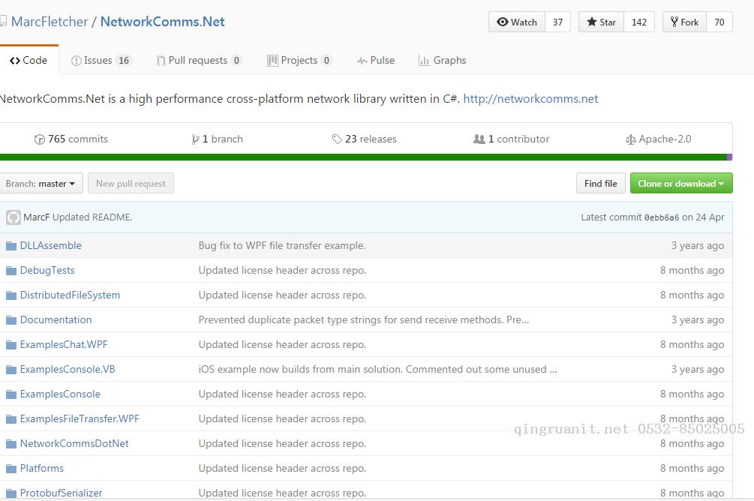Open the 'Bug fix to WPF file transfer example.' commit
This screenshot has width=754, height=501.
coord(282,246)
